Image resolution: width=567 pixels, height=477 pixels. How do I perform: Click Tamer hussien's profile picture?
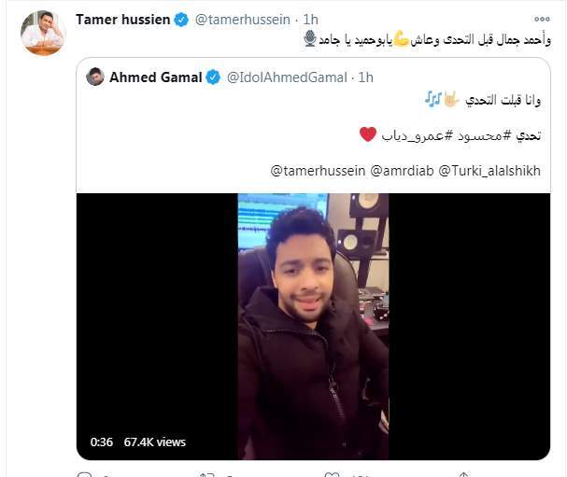tap(43, 33)
